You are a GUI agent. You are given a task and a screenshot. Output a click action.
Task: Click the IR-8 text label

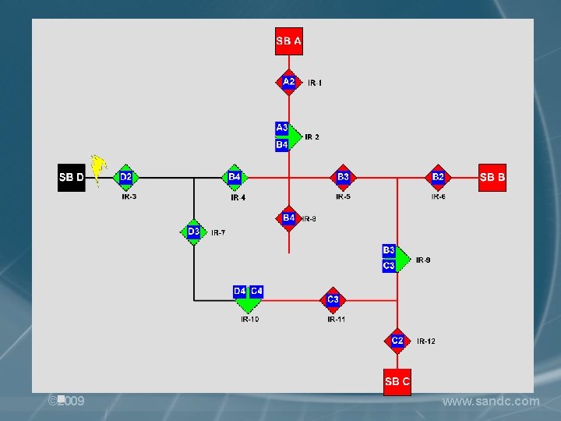coord(309,219)
